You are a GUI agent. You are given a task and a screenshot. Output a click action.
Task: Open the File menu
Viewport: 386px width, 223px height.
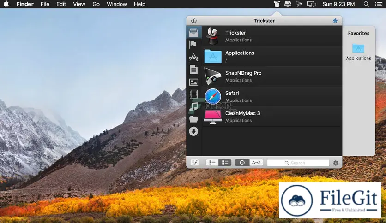[x=45, y=4]
